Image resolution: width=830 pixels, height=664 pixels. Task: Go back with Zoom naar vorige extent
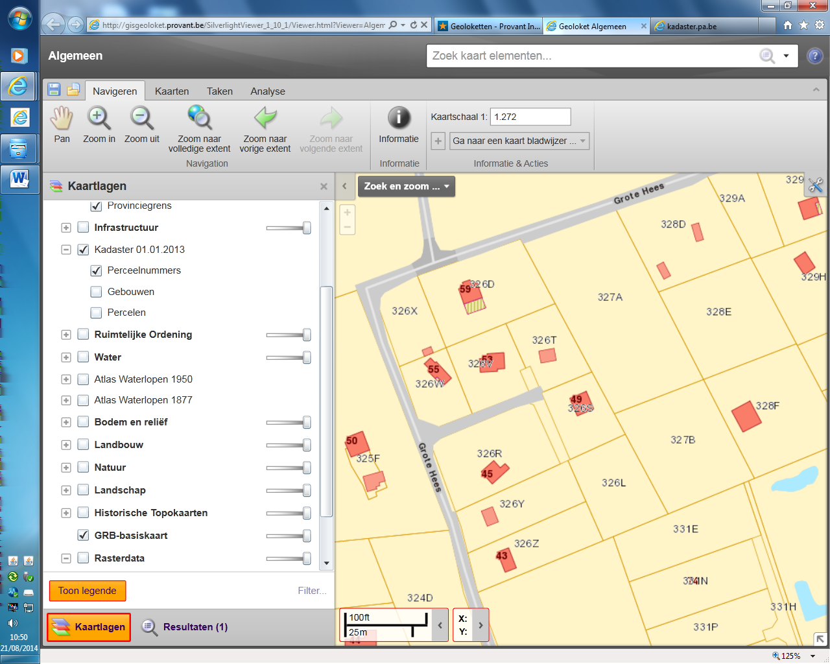point(265,129)
